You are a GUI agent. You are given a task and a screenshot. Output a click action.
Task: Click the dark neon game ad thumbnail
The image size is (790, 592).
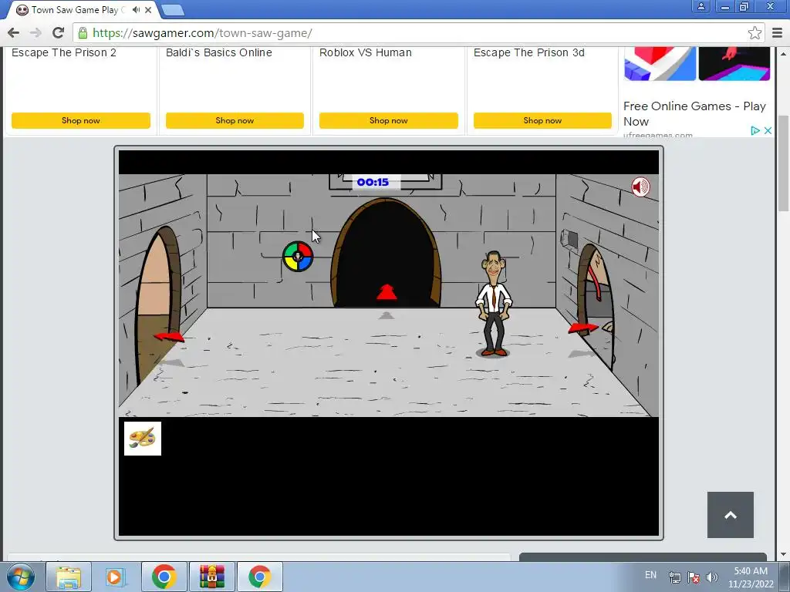pyautogui.click(x=734, y=63)
